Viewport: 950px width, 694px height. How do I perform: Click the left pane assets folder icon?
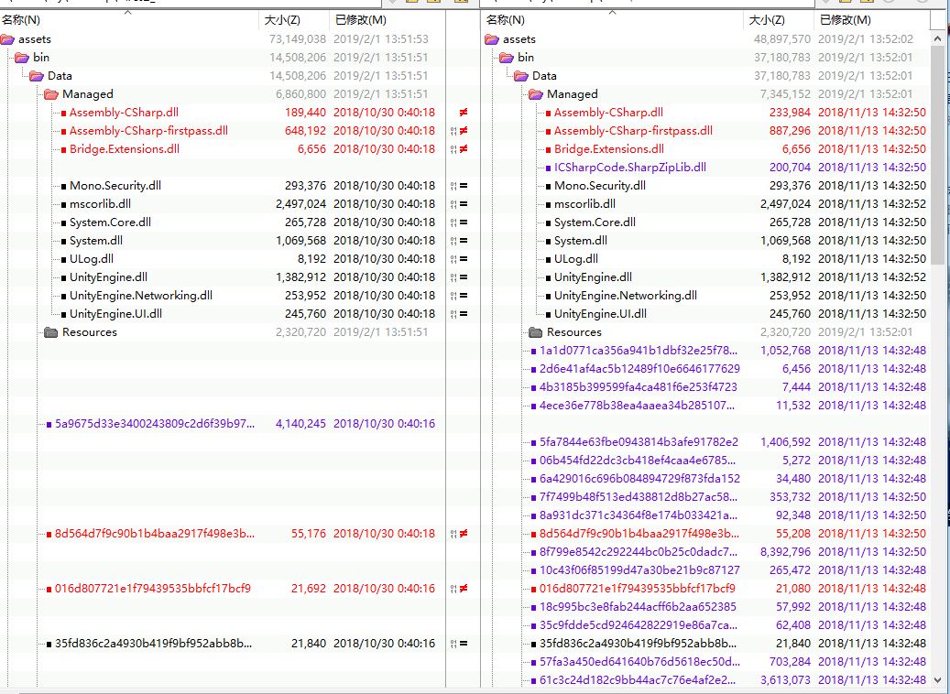pos(8,39)
